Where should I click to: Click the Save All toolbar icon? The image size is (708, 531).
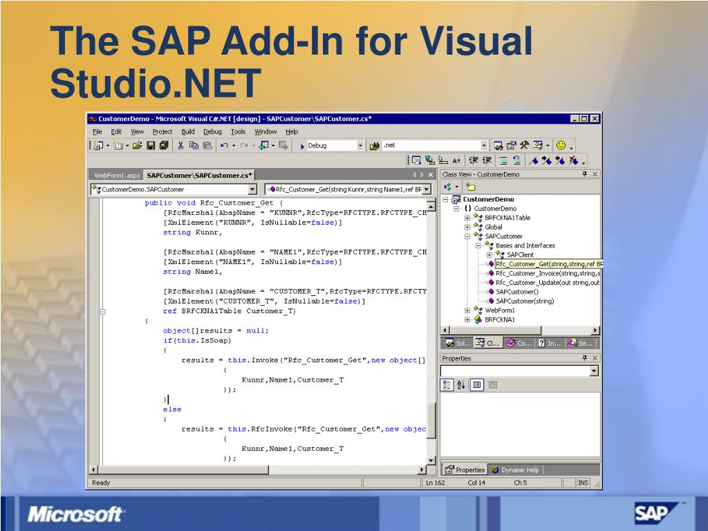163,146
